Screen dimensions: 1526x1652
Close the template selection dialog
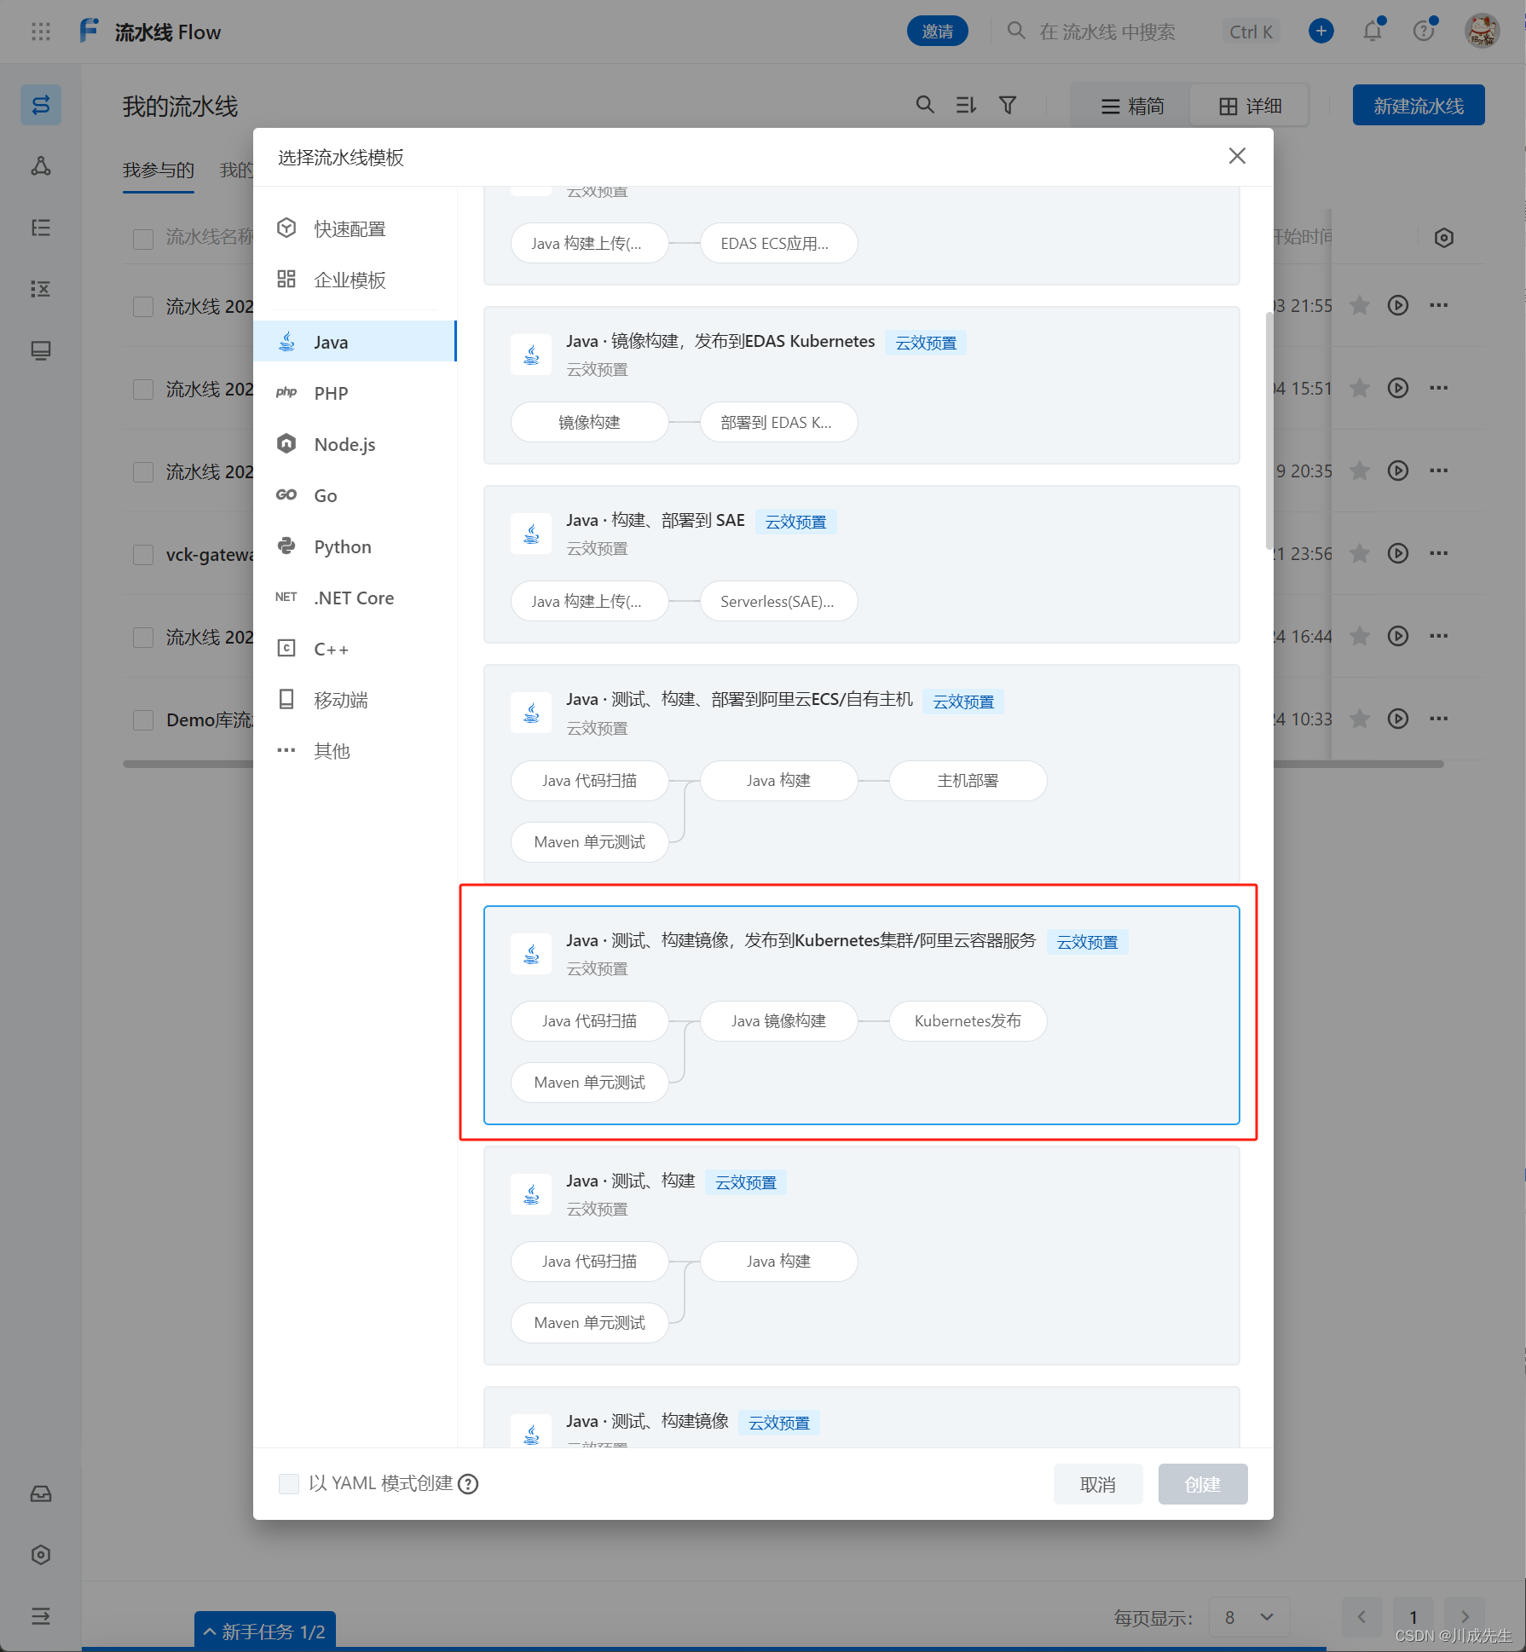click(1237, 156)
